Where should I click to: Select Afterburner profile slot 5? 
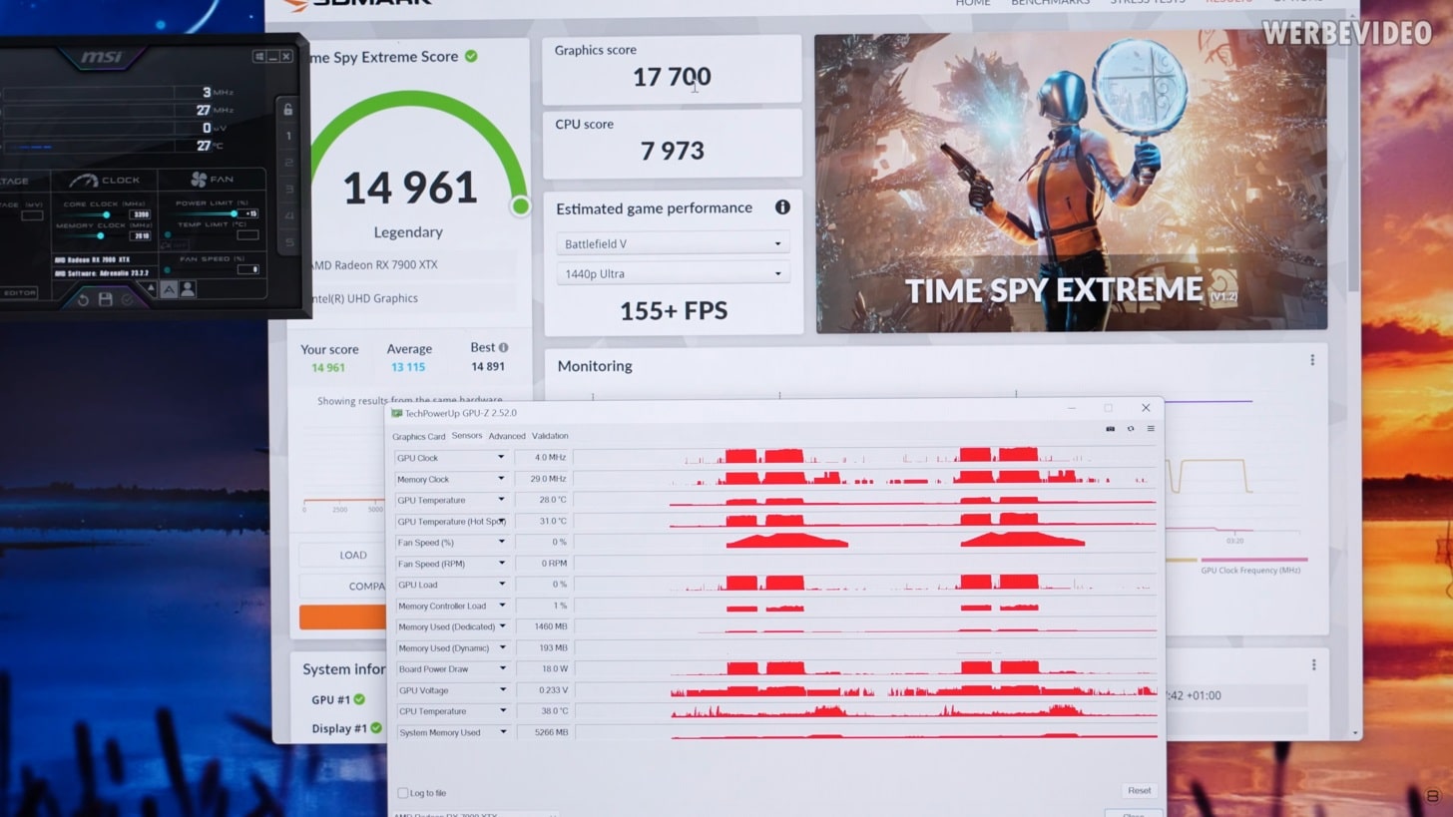[x=289, y=242]
